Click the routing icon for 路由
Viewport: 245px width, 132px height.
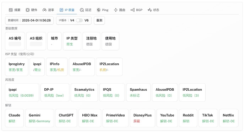pos(116,10)
